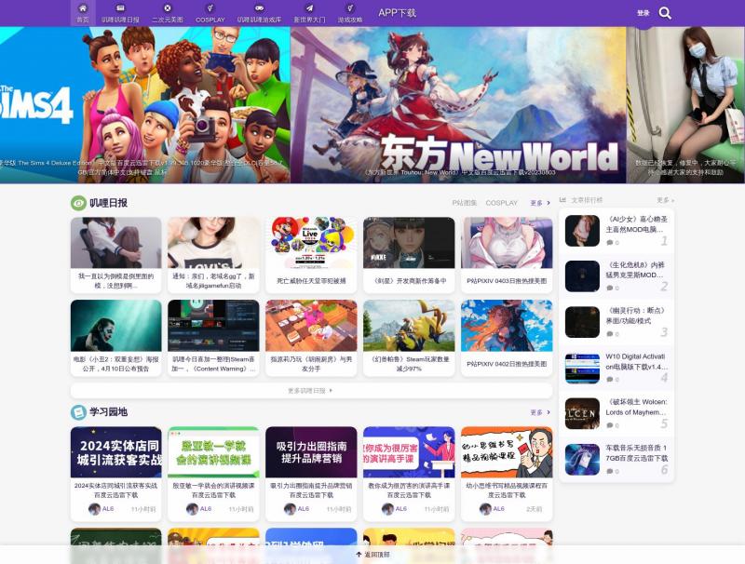Image resolution: width=745 pixels, height=564 pixels.
Task: Expand more daily posts via 更多叽哩日报
Action: click(x=311, y=391)
